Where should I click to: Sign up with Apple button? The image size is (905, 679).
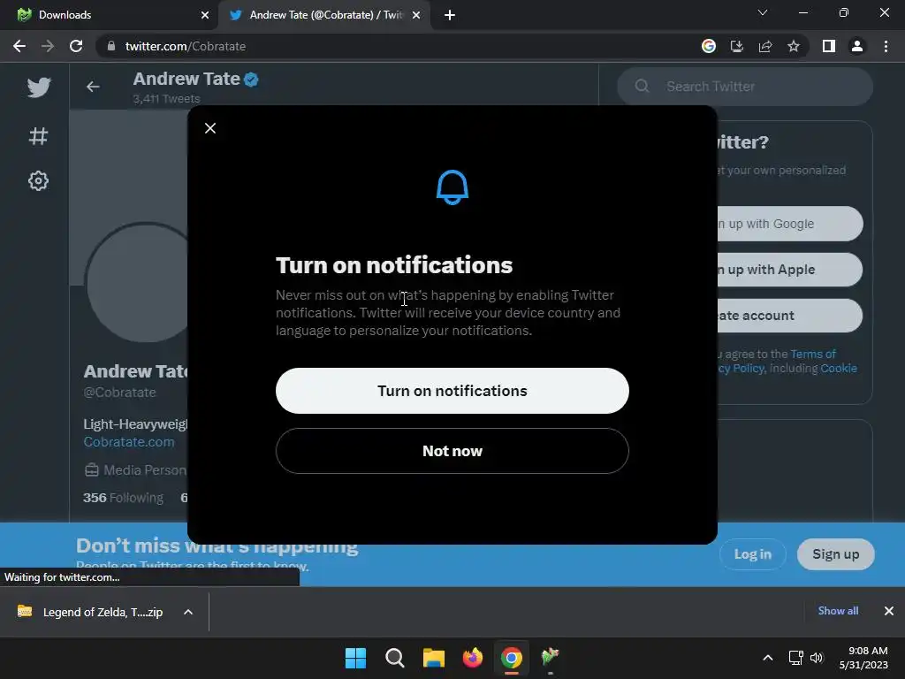[789, 270]
